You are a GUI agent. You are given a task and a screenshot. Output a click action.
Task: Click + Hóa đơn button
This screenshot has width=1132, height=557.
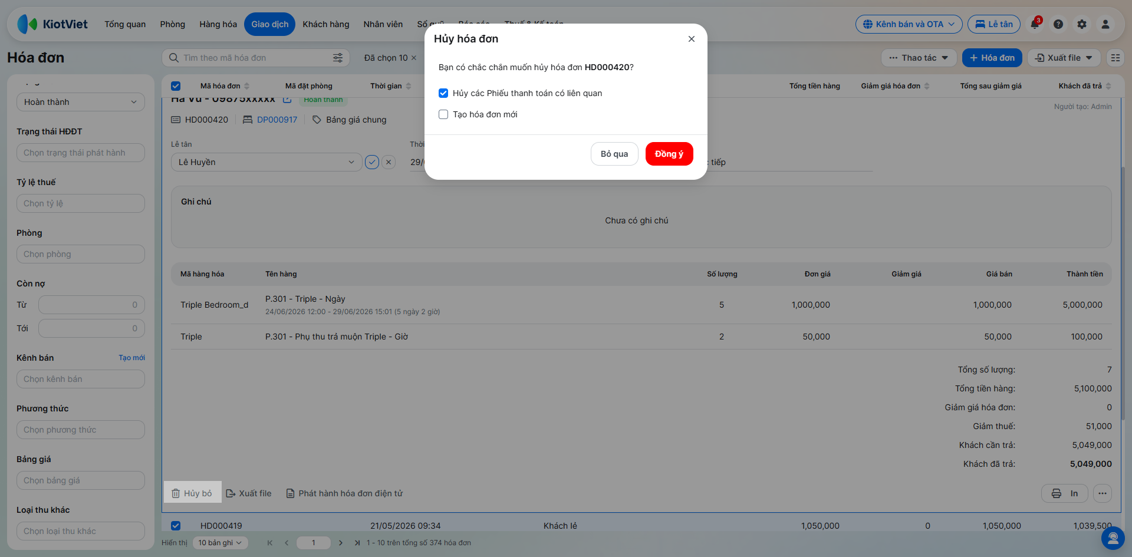(992, 58)
